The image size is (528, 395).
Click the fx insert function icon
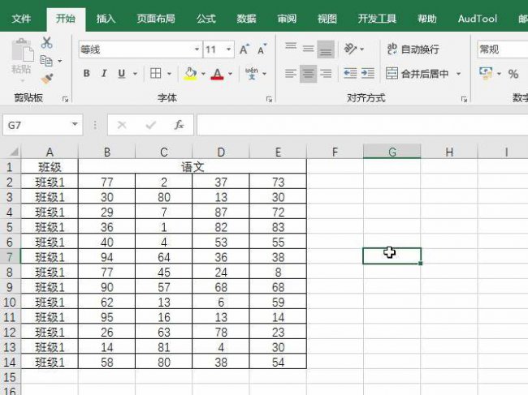coord(179,125)
